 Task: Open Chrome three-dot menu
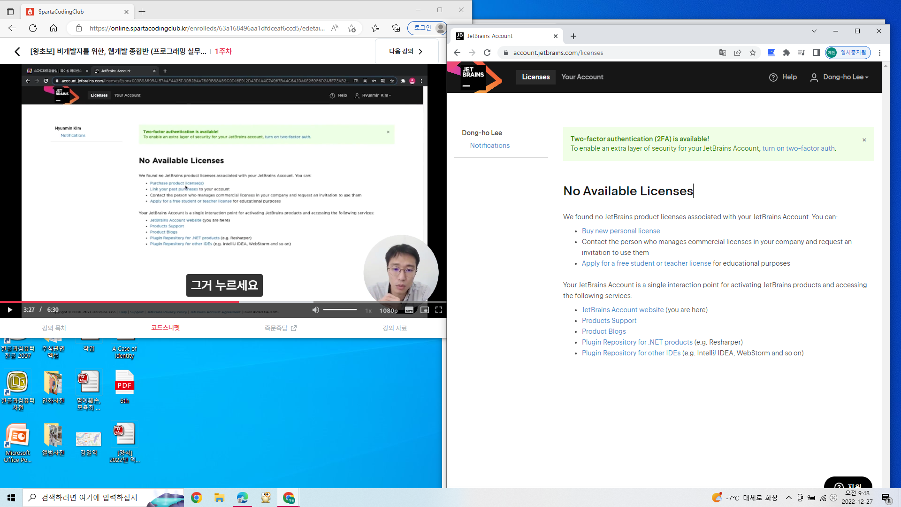point(880,53)
